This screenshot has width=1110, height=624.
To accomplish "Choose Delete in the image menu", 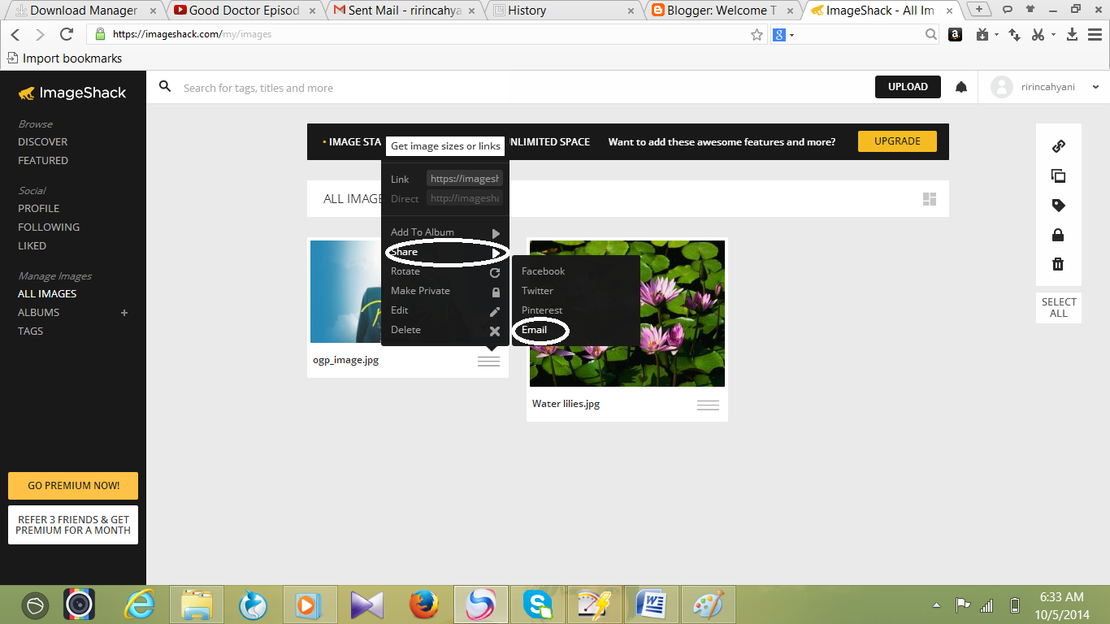I will (445, 330).
